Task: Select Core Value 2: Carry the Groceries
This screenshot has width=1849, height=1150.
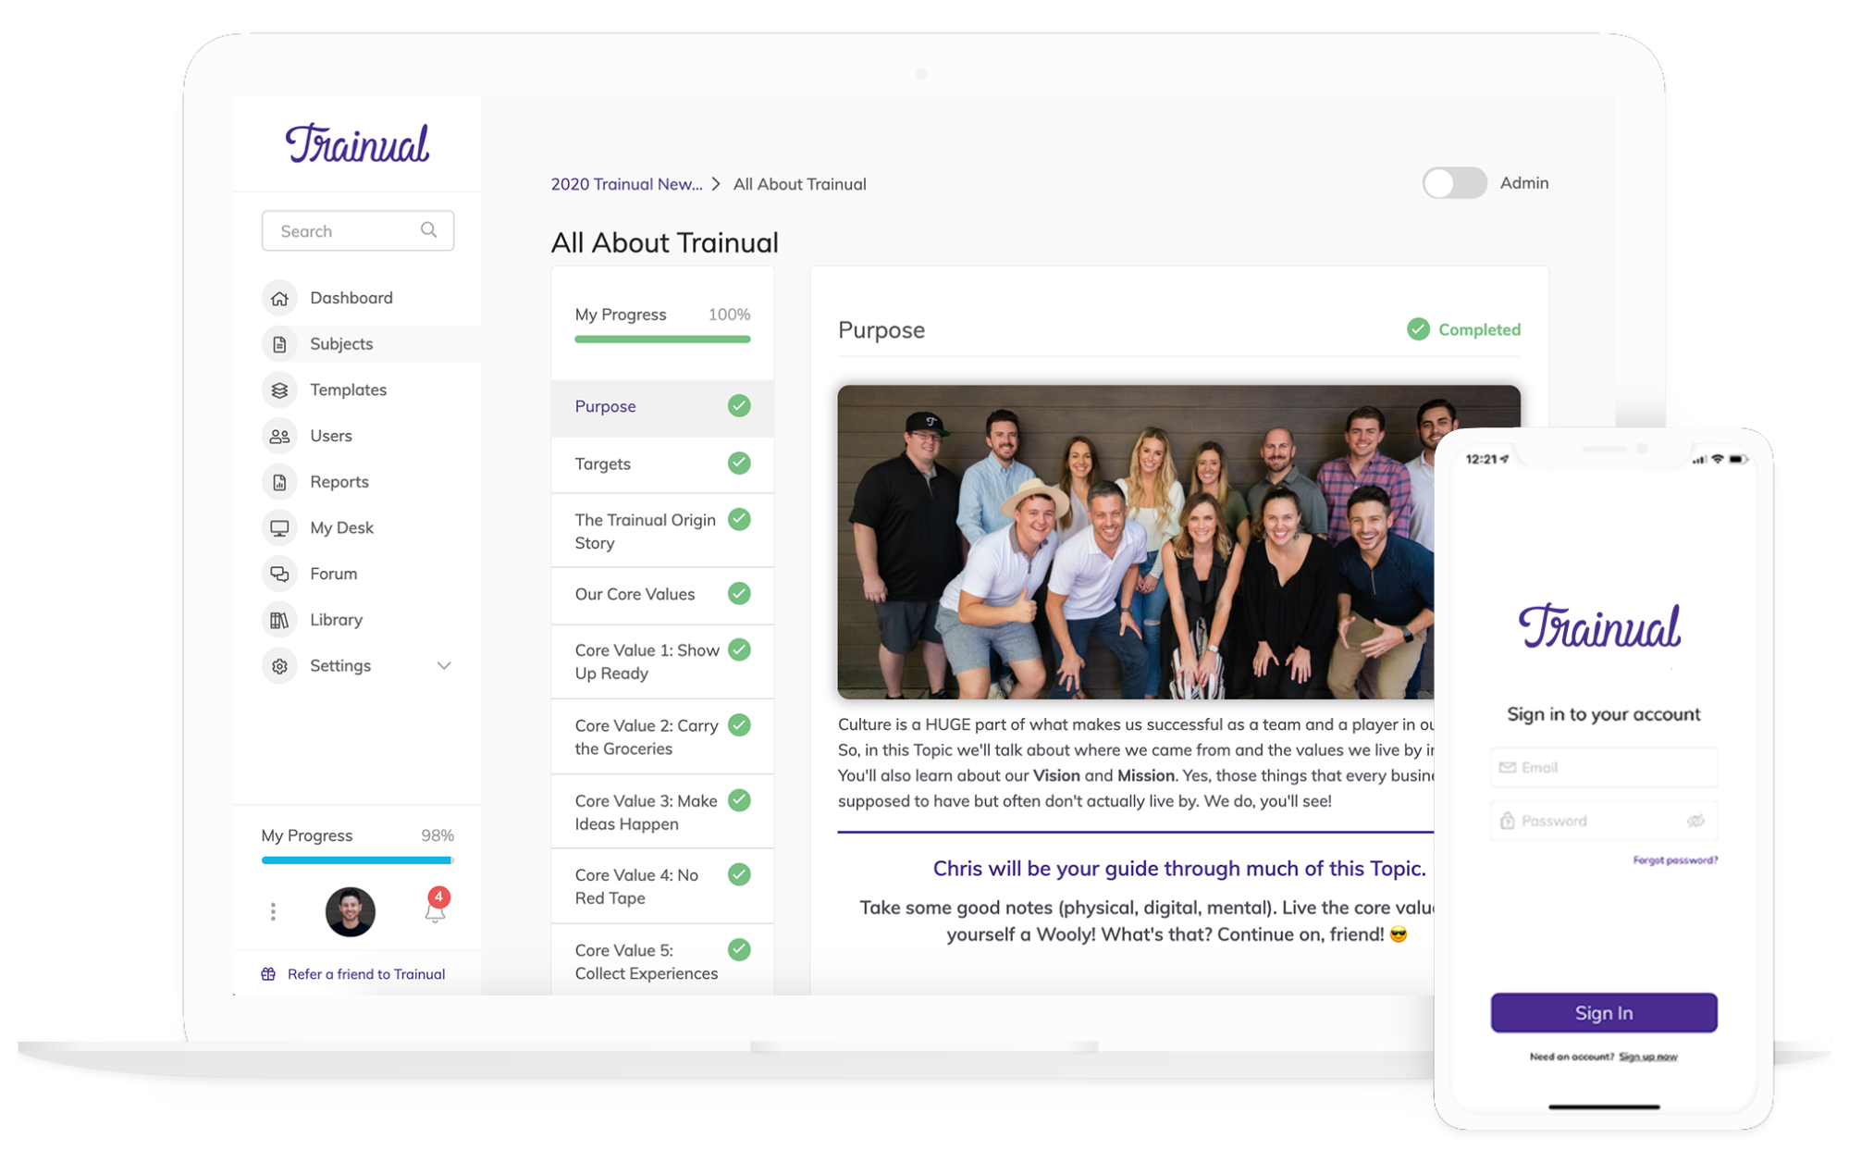Action: [662, 736]
